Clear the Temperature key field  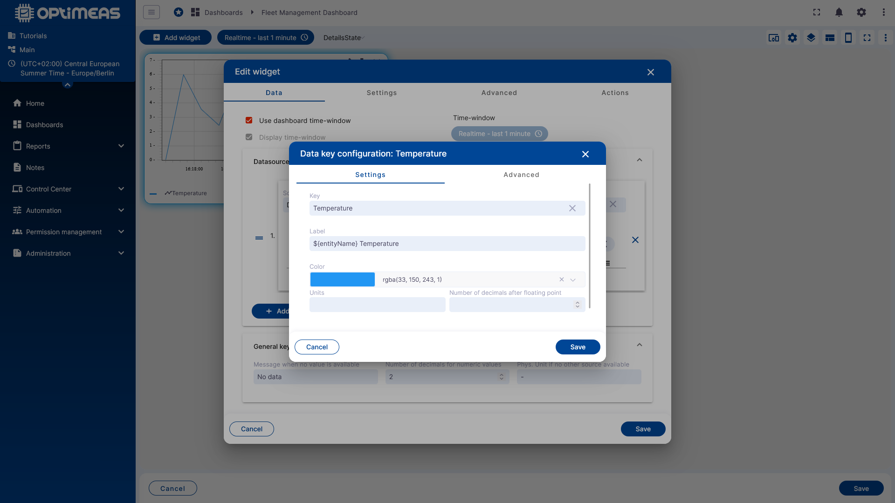[x=572, y=208]
